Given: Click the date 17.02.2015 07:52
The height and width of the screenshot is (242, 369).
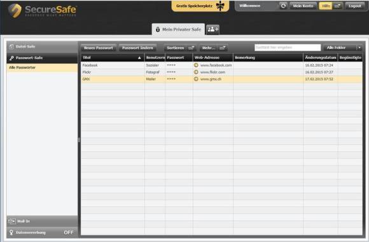Looking at the screenshot, I should pos(319,79).
